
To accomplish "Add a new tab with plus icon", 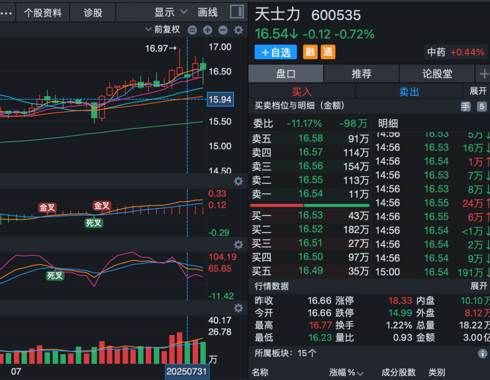I will (484, 74).
